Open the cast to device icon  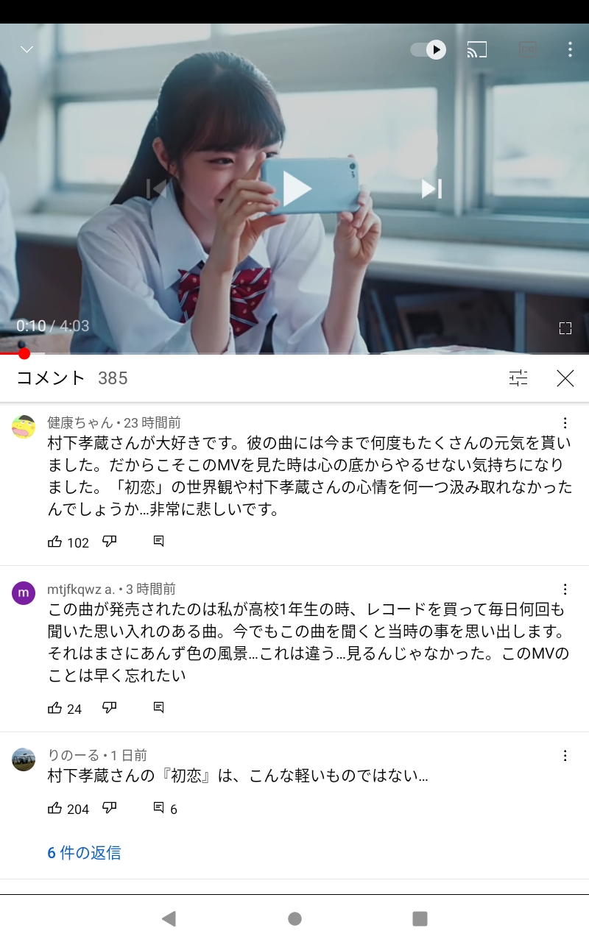point(477,49)
